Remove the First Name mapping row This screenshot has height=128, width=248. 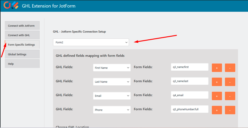point(230,68)
